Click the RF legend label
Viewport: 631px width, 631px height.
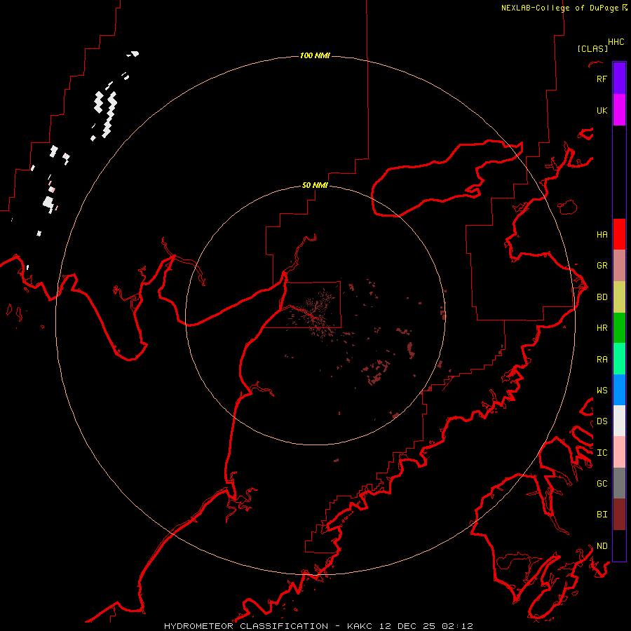click(602, 79)
